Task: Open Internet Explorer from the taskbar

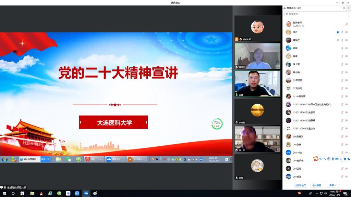Action: pyautogui.click(x=50, y=194)
